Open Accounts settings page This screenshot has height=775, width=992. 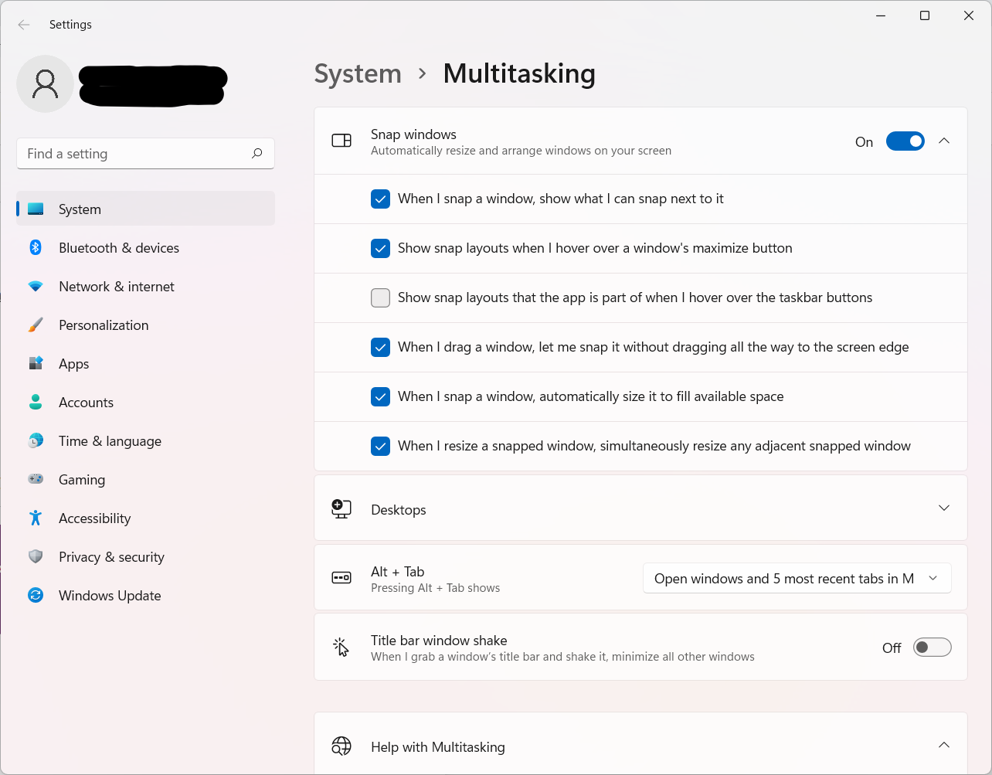(145, 403)
